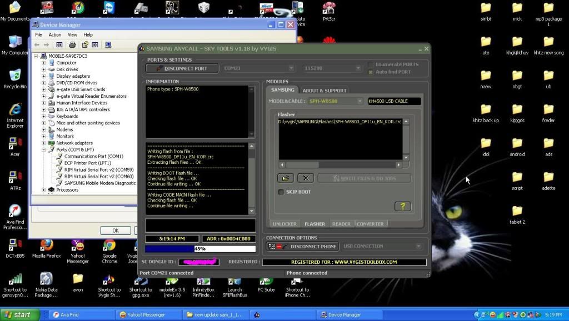Click the 45% flash progress bar
The image size is (569, 321).
click(200, 249)
